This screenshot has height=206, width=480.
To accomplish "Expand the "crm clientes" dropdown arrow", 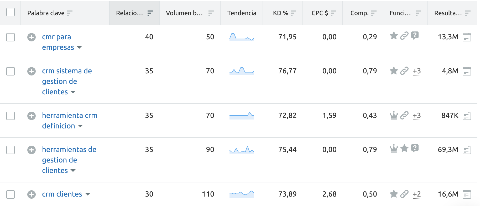I will point(88,194).
